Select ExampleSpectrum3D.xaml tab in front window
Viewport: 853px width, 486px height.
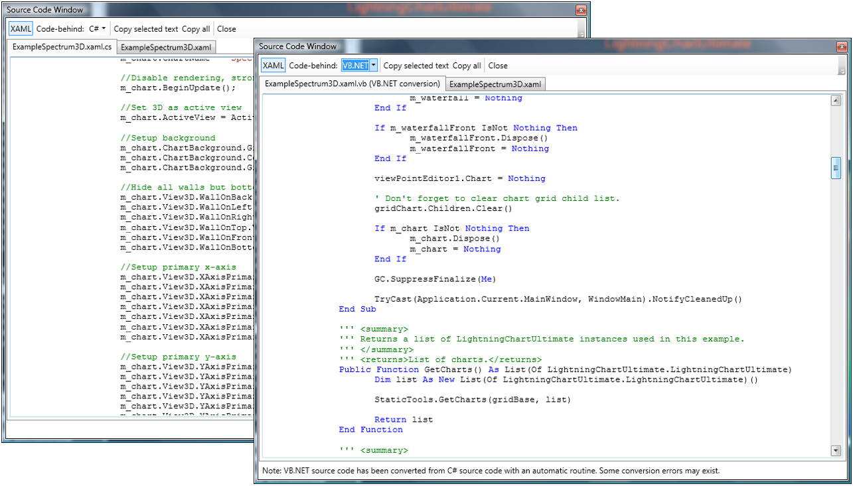click(495, 84)
